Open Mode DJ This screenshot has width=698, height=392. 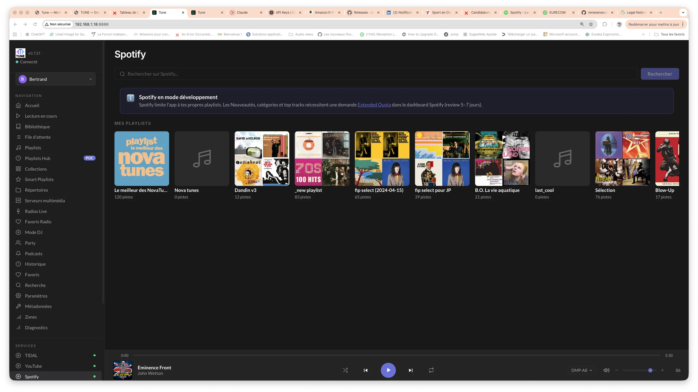55,232
